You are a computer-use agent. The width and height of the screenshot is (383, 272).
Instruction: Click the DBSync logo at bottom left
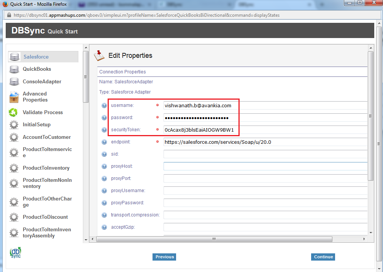(15, 253)
